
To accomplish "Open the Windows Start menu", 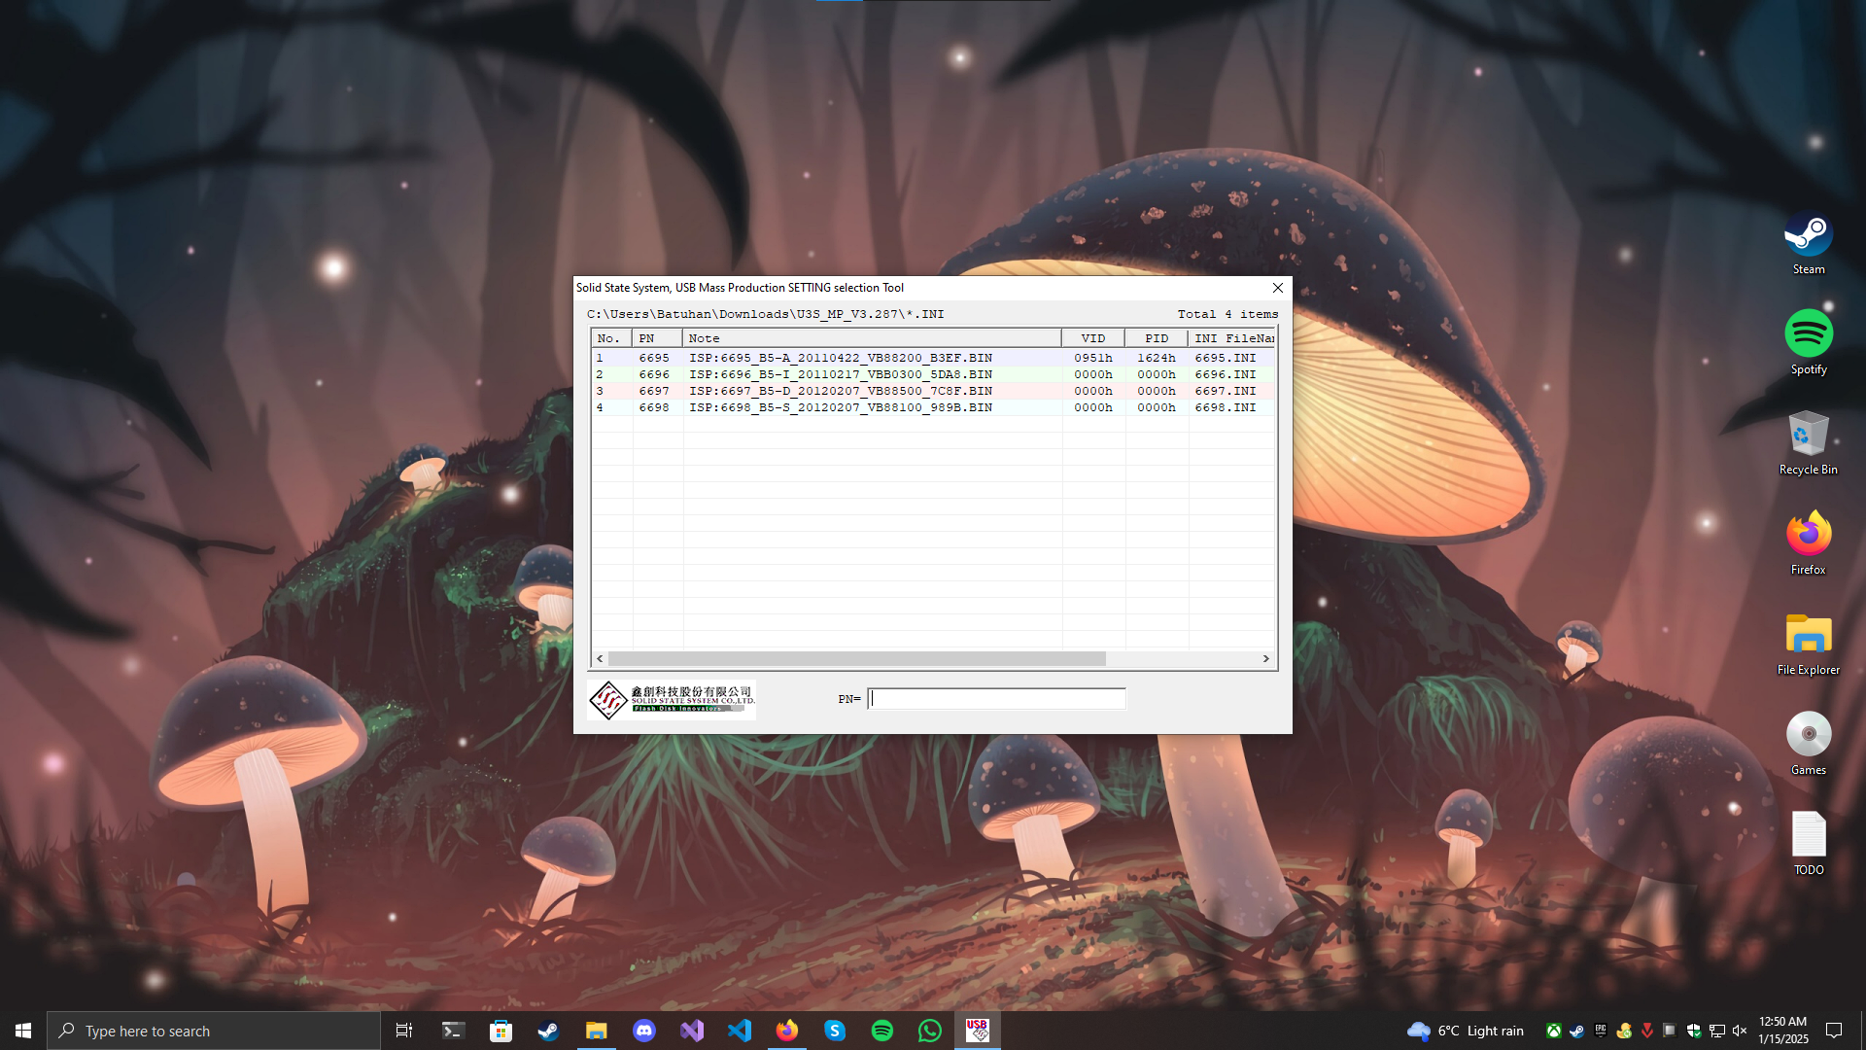I will click(x=23, y=1031).
